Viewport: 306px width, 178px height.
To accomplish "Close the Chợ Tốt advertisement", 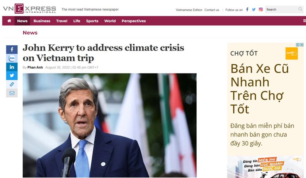I will click(302, 45).
